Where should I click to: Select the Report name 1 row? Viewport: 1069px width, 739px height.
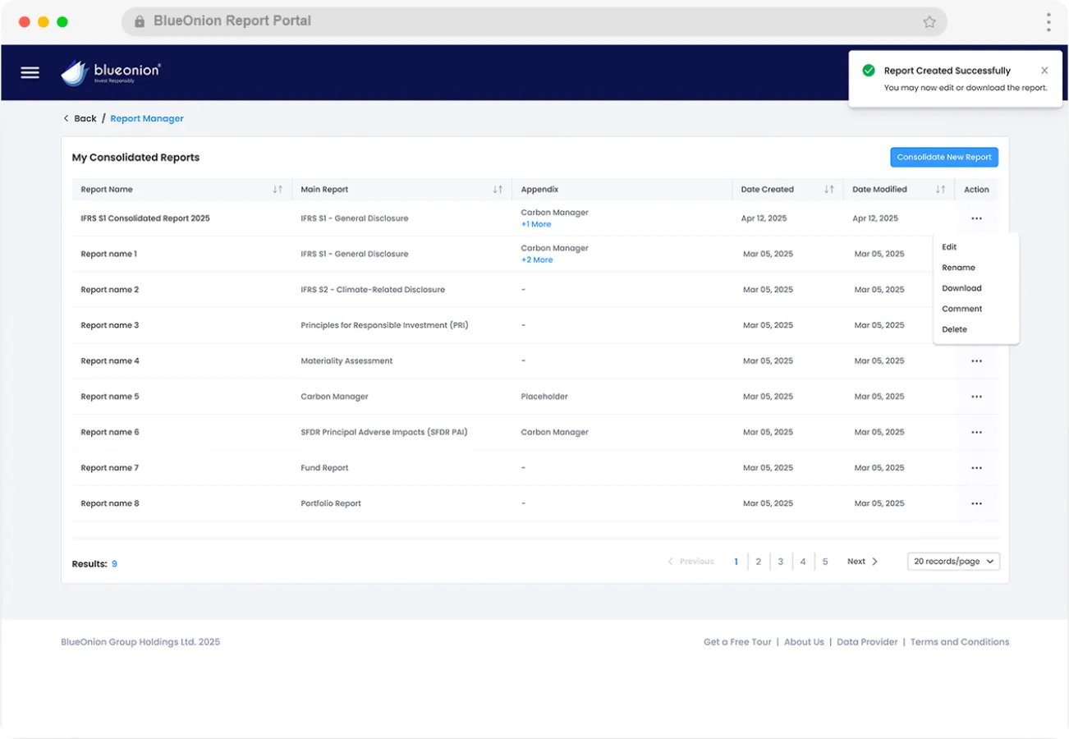point(535,255)
